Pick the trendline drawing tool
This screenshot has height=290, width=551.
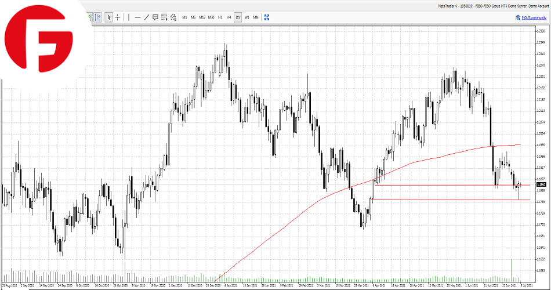pos(146,17)
